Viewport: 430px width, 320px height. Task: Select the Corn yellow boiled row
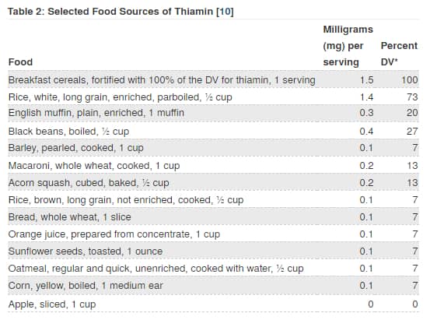tap(213, 286)
